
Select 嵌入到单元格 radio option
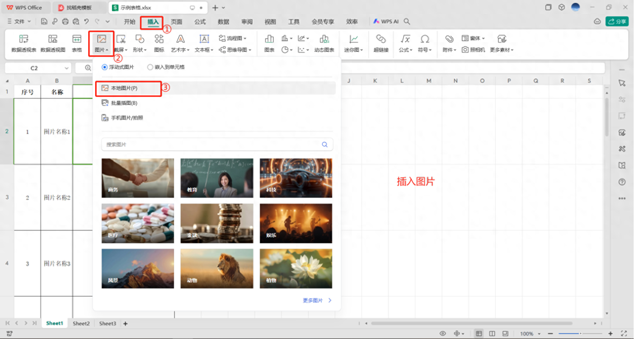click(166, 67)
